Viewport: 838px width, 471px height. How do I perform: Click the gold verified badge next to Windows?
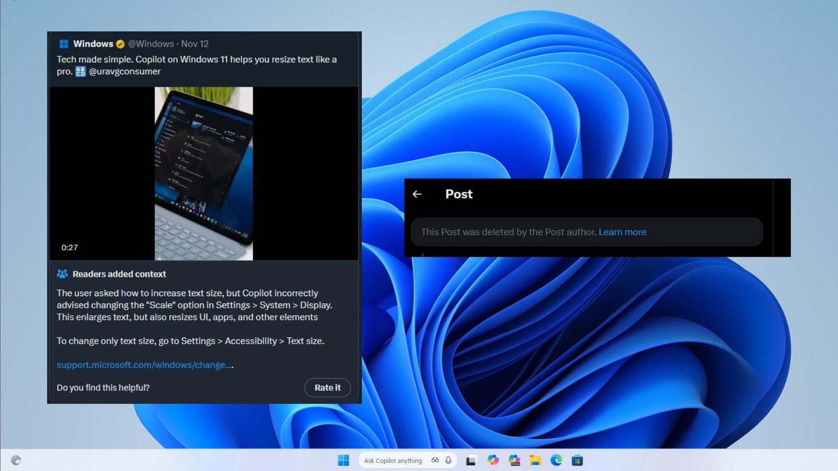click(121, 44)
